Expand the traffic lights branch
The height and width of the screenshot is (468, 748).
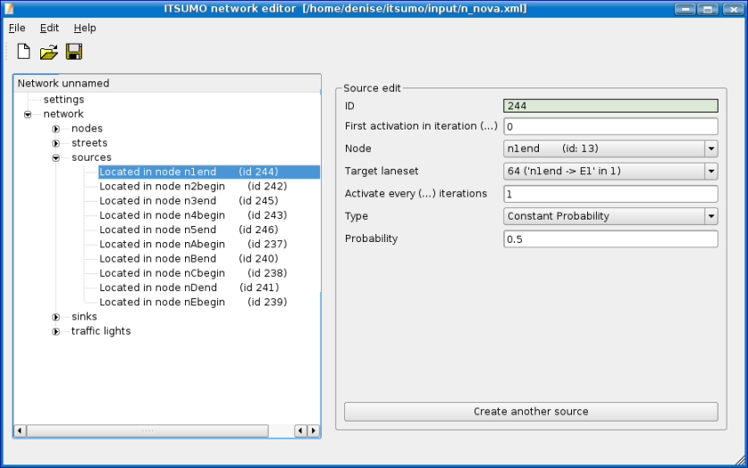(x=55, y=331)
